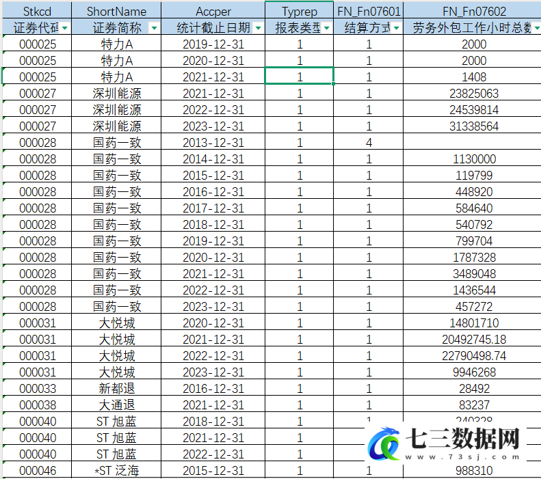
Task: Click cell with value 83237
Action: 473,405
